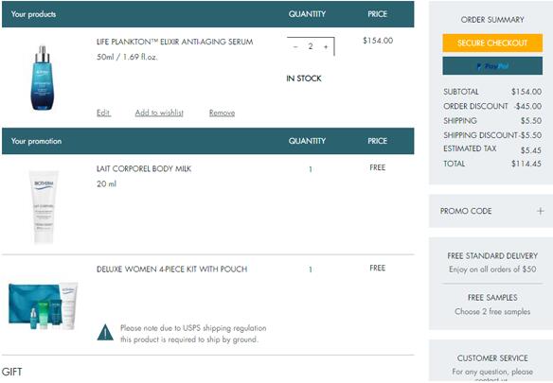Click the Promo Code label

click(x=466, y=211)
